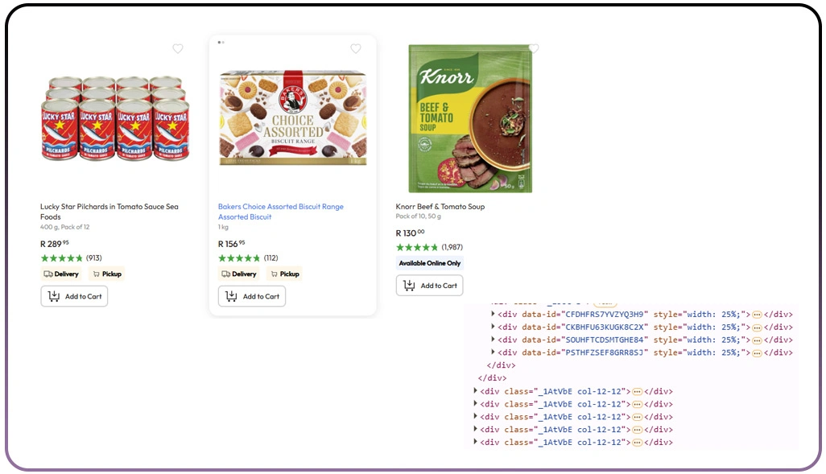826x474 pixels.
Task: Expand the div with data-id SOUHFTCDSMTGHE84
Action: tap(494, 340)
